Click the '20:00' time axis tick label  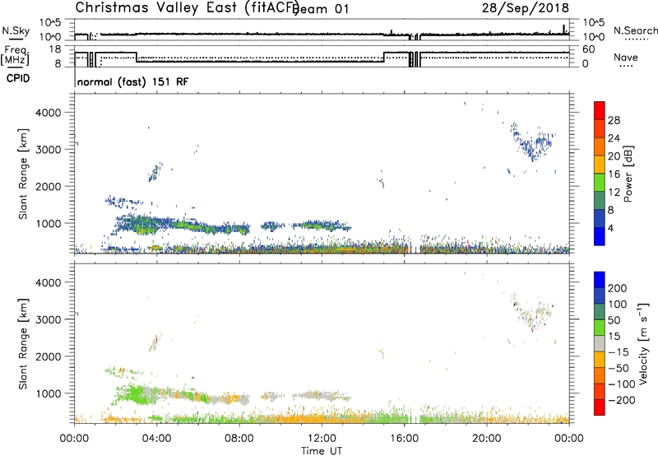(486, 439)
